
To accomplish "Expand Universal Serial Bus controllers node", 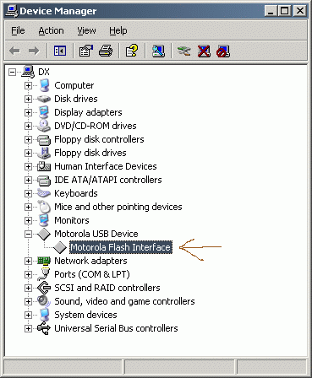I will 28,328.
